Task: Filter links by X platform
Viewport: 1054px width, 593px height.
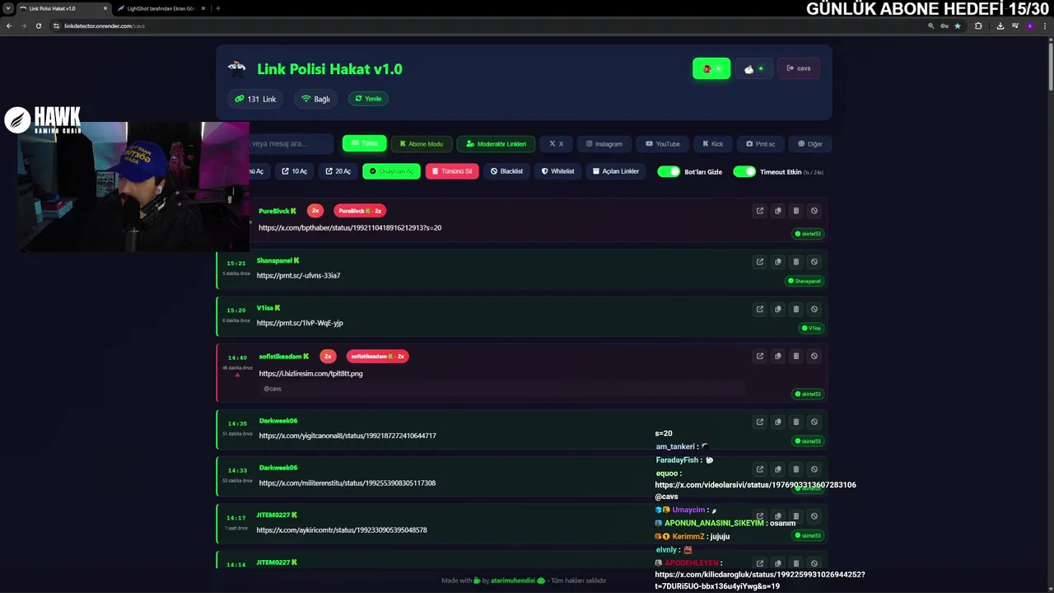Action: pyautogui.click(x=557, y=143)
